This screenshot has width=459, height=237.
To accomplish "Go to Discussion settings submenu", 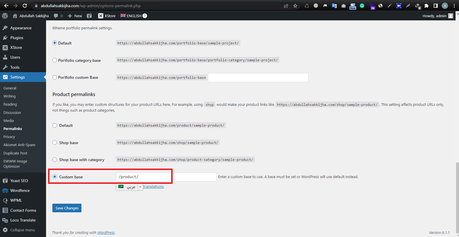I will 12,113.
